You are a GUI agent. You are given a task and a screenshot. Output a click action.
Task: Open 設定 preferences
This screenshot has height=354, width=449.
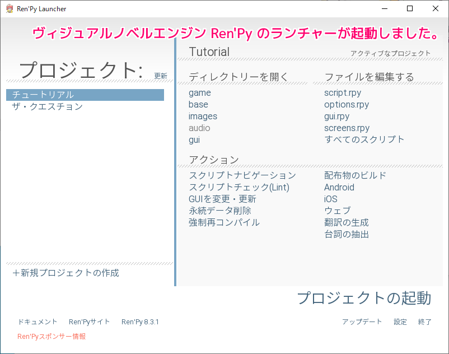pos(400,322)
